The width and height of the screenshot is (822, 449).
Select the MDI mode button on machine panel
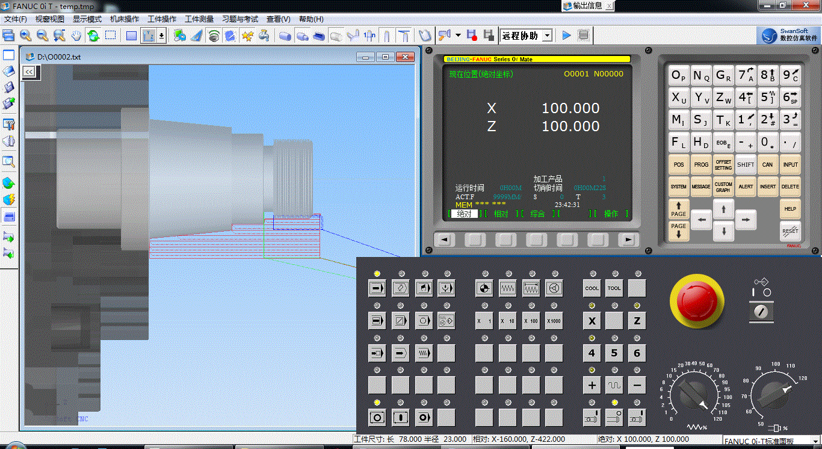tap(423, 288)
